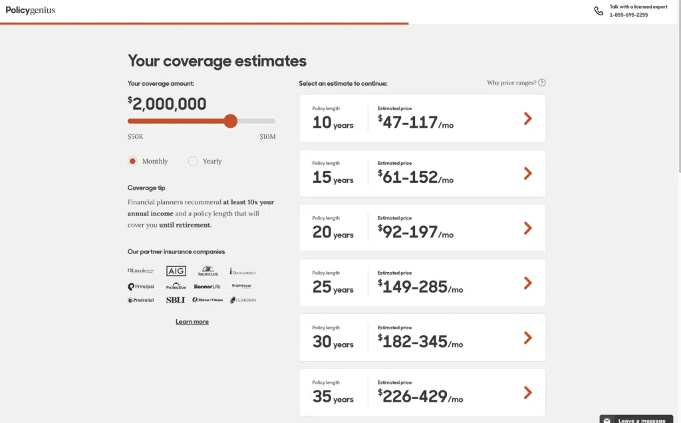Click the coverage amount slider handle
Viewport: 681px width, 423px height.
pyautogui.click(x=230, y=121)
